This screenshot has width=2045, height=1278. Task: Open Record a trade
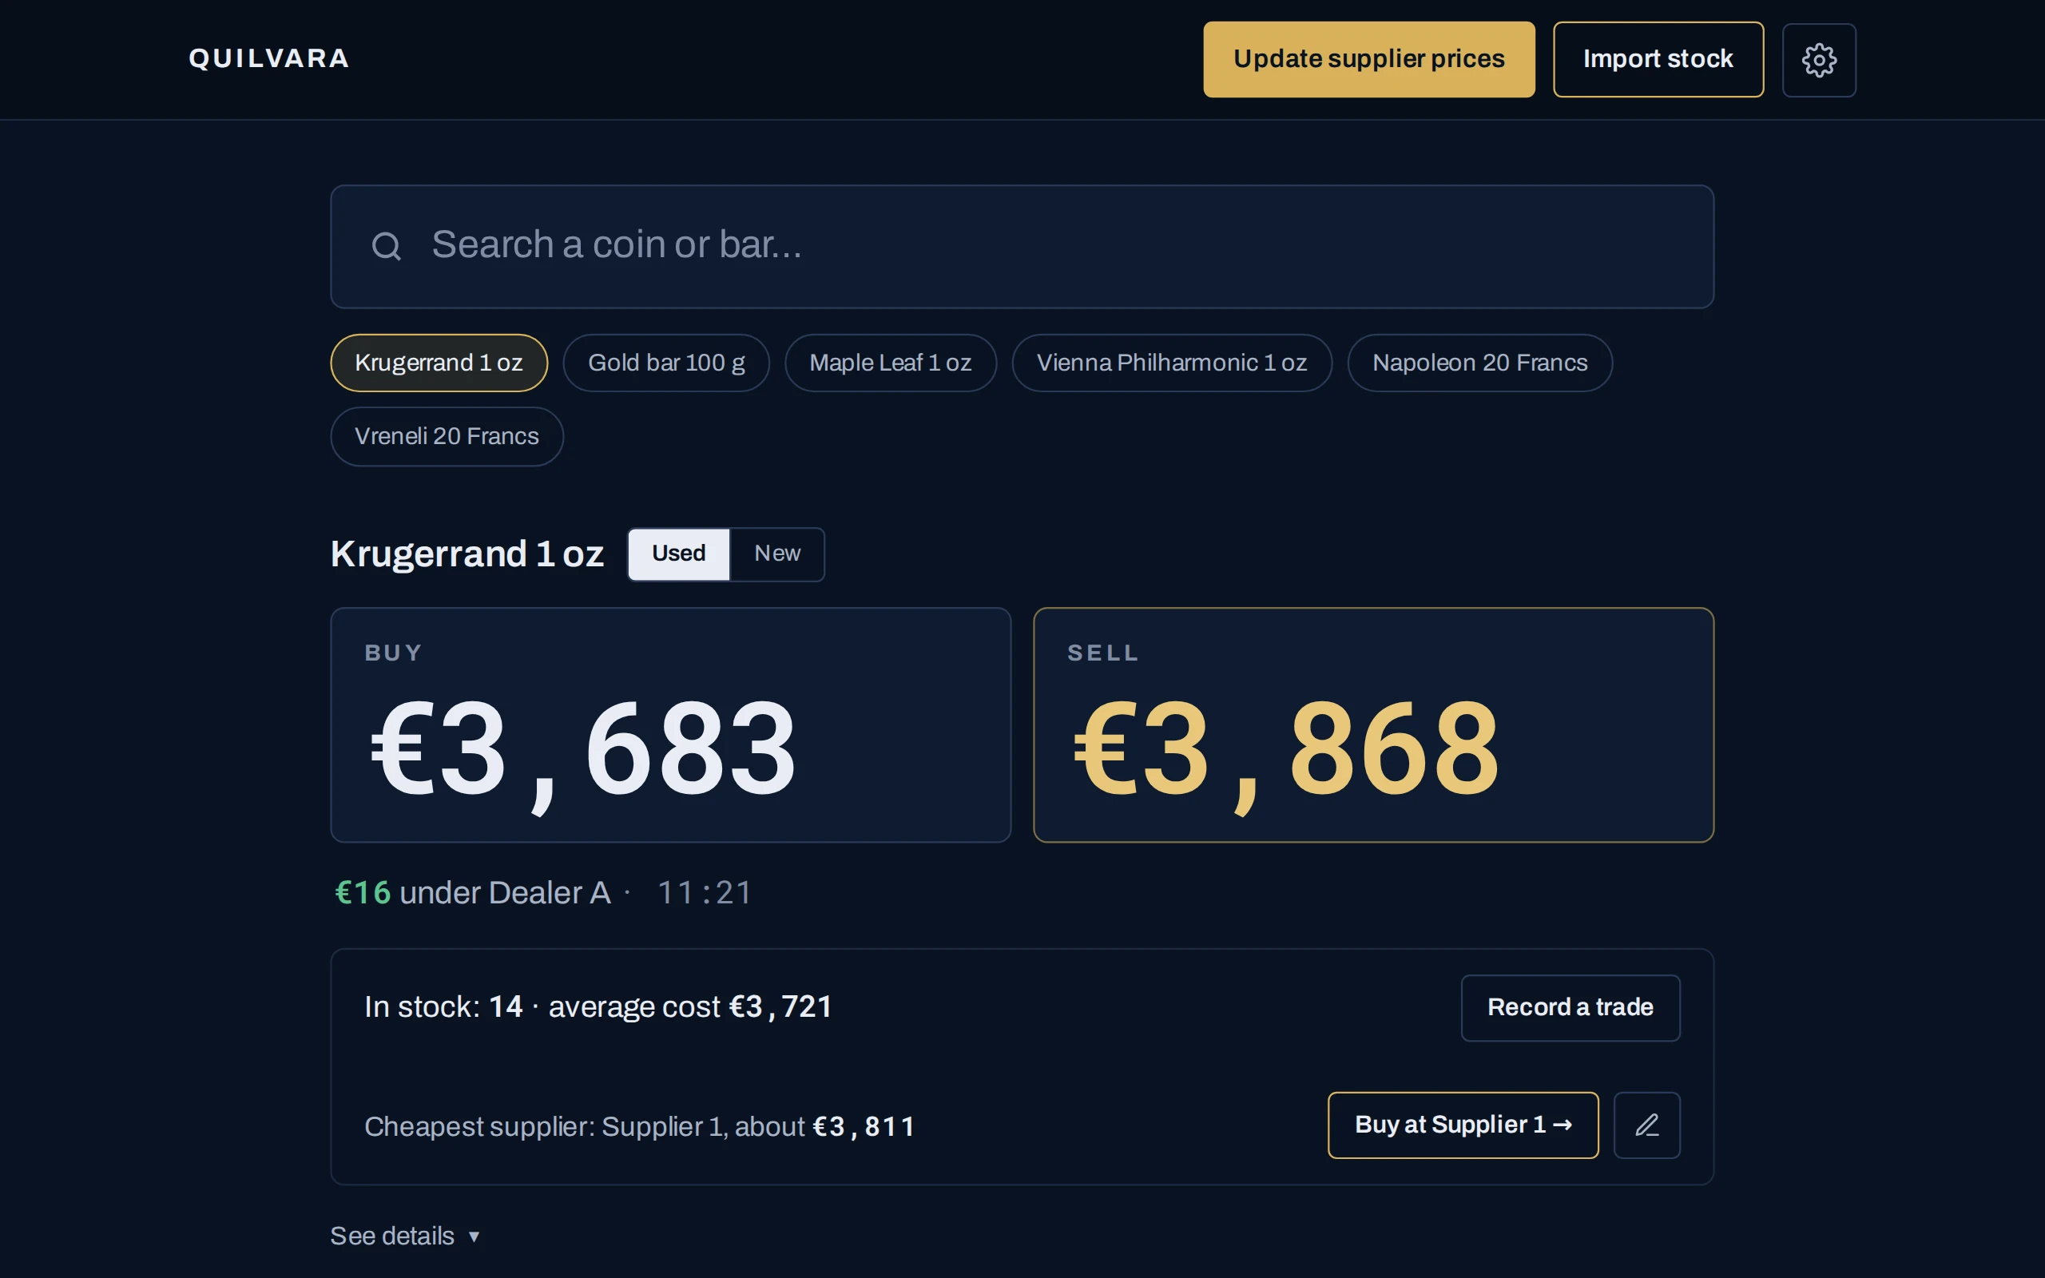(1570, 1007)
